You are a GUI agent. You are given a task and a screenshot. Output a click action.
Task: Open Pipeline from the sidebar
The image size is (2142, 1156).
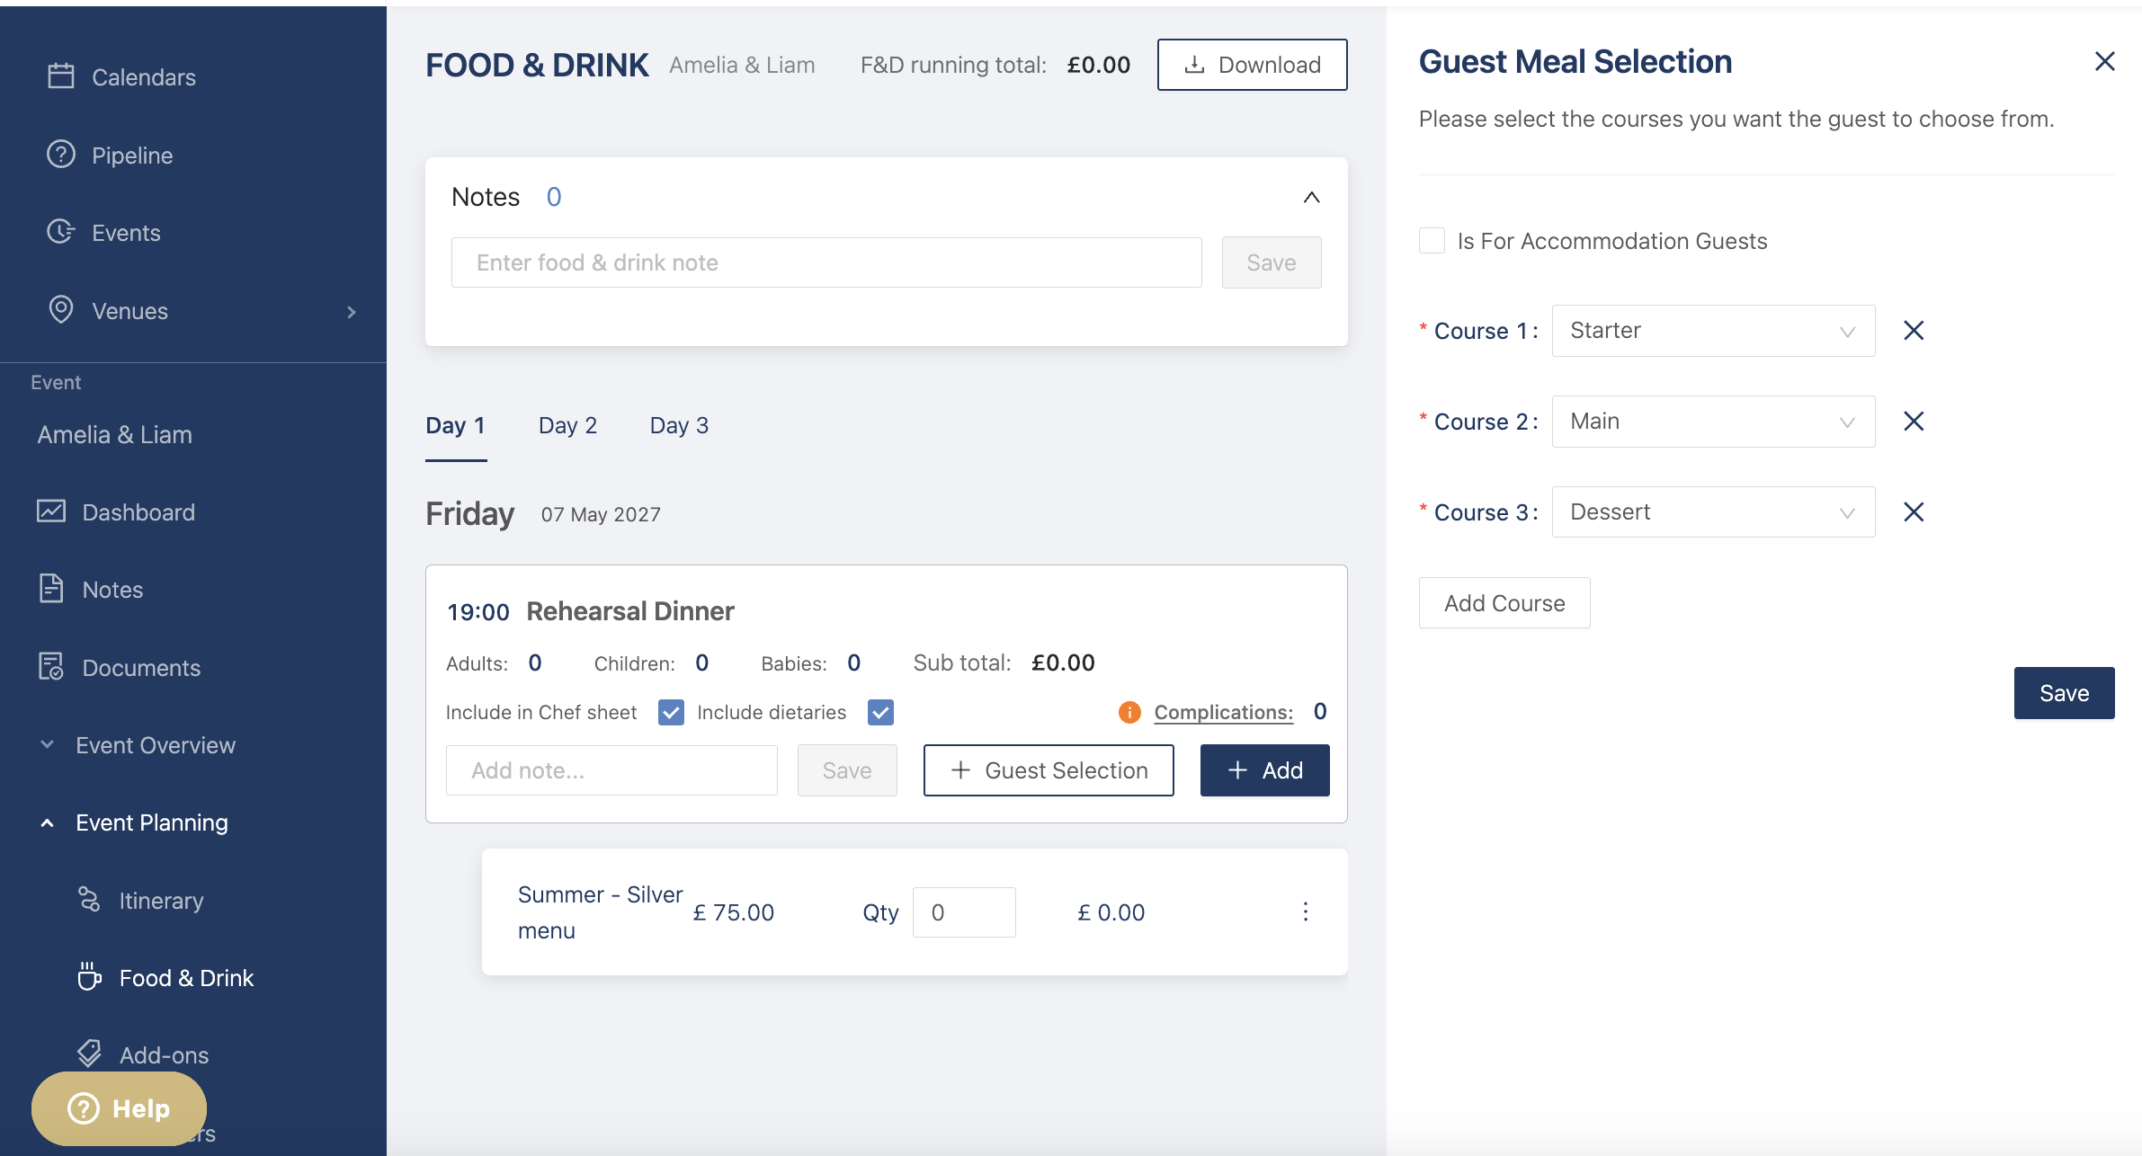(x=132, y=156)
